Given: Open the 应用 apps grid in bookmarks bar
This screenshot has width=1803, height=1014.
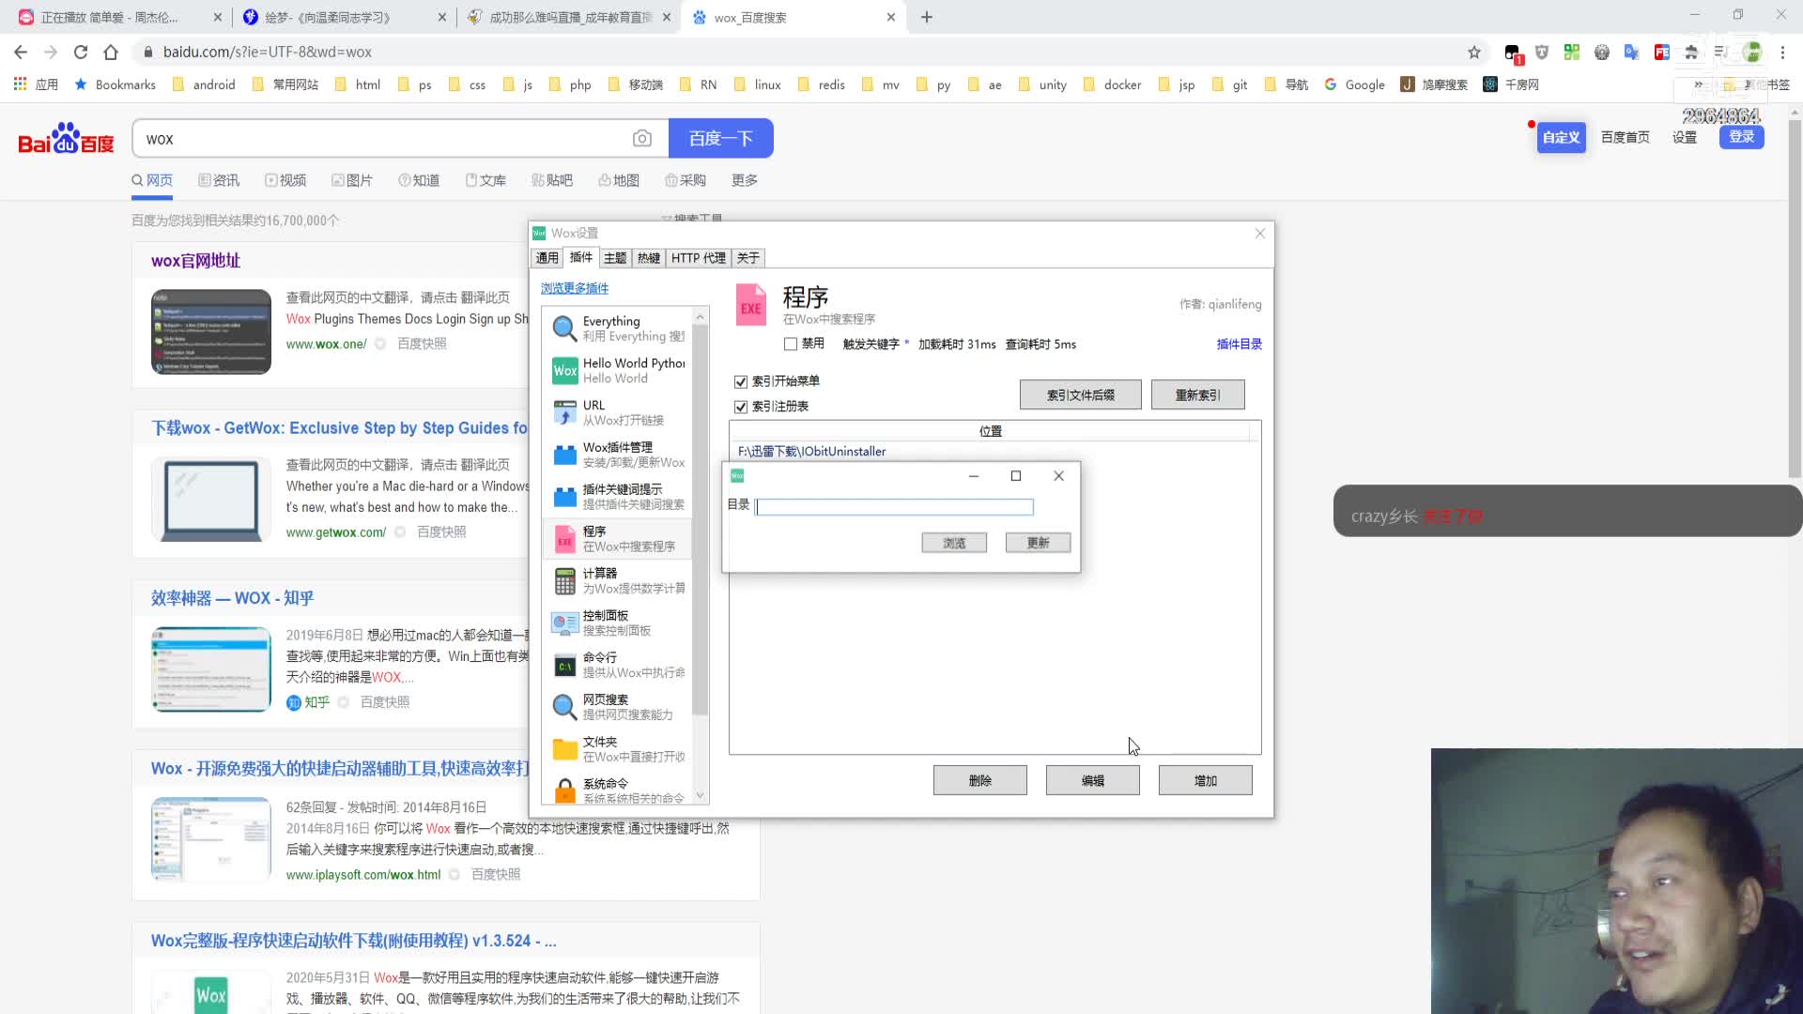Looking at the screenshot, I should pyautogui.click(x=36, y=84).
